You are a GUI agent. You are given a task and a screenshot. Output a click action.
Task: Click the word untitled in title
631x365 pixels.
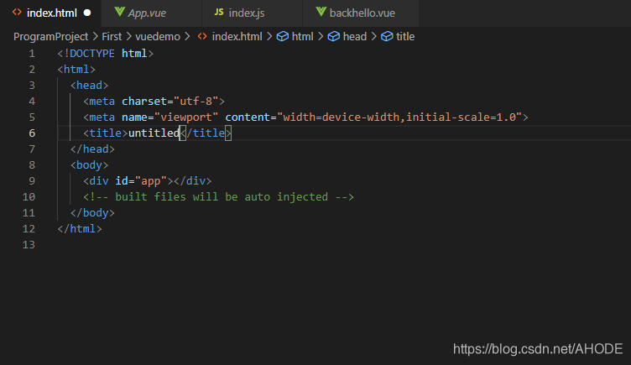pyautogui.click(x=154, y=133)
